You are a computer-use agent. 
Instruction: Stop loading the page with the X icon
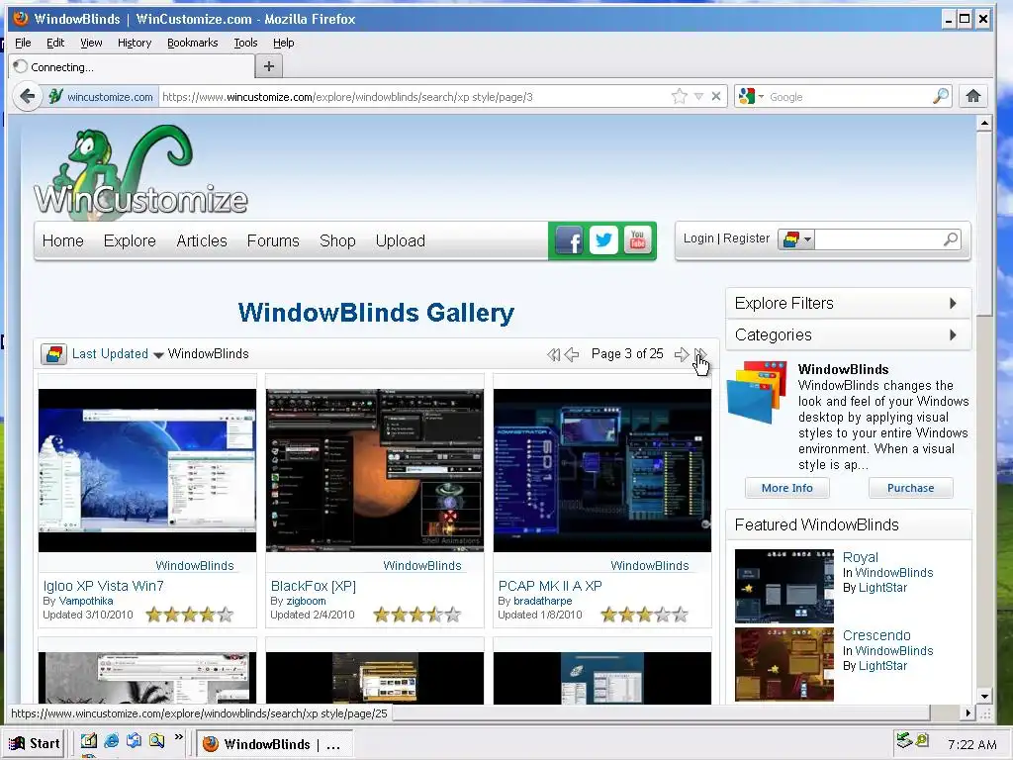pos(716,96)
